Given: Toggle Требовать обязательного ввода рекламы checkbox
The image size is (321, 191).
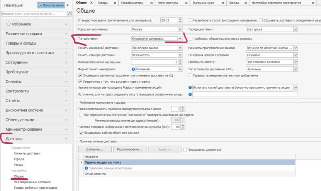Looking at the screenshot, I should [x=190, y=39].
